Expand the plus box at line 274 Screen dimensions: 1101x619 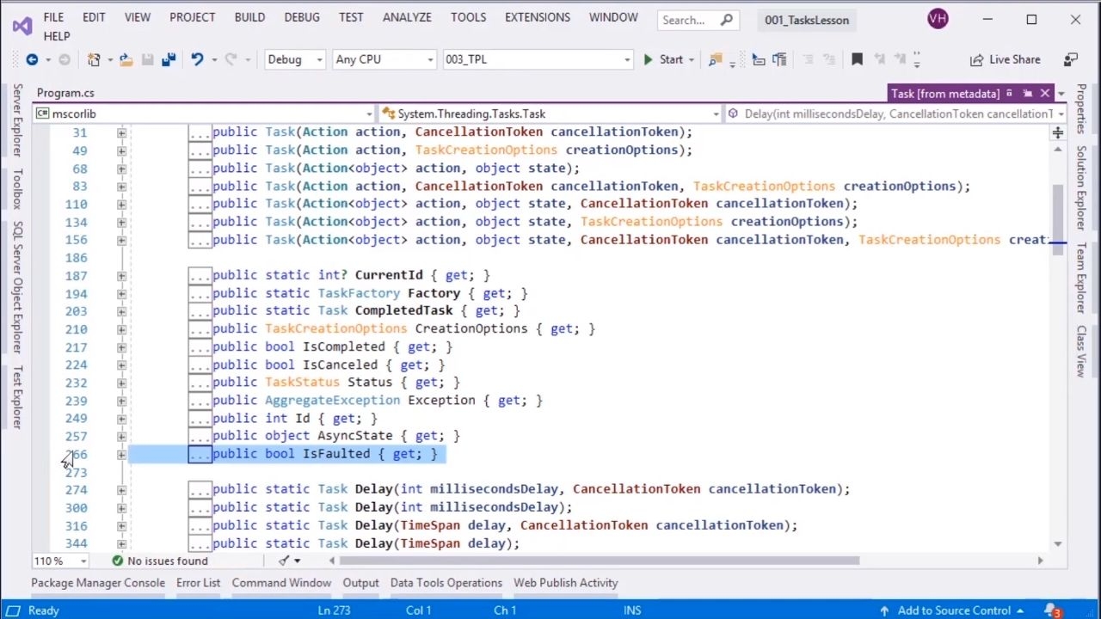(121, 490)
